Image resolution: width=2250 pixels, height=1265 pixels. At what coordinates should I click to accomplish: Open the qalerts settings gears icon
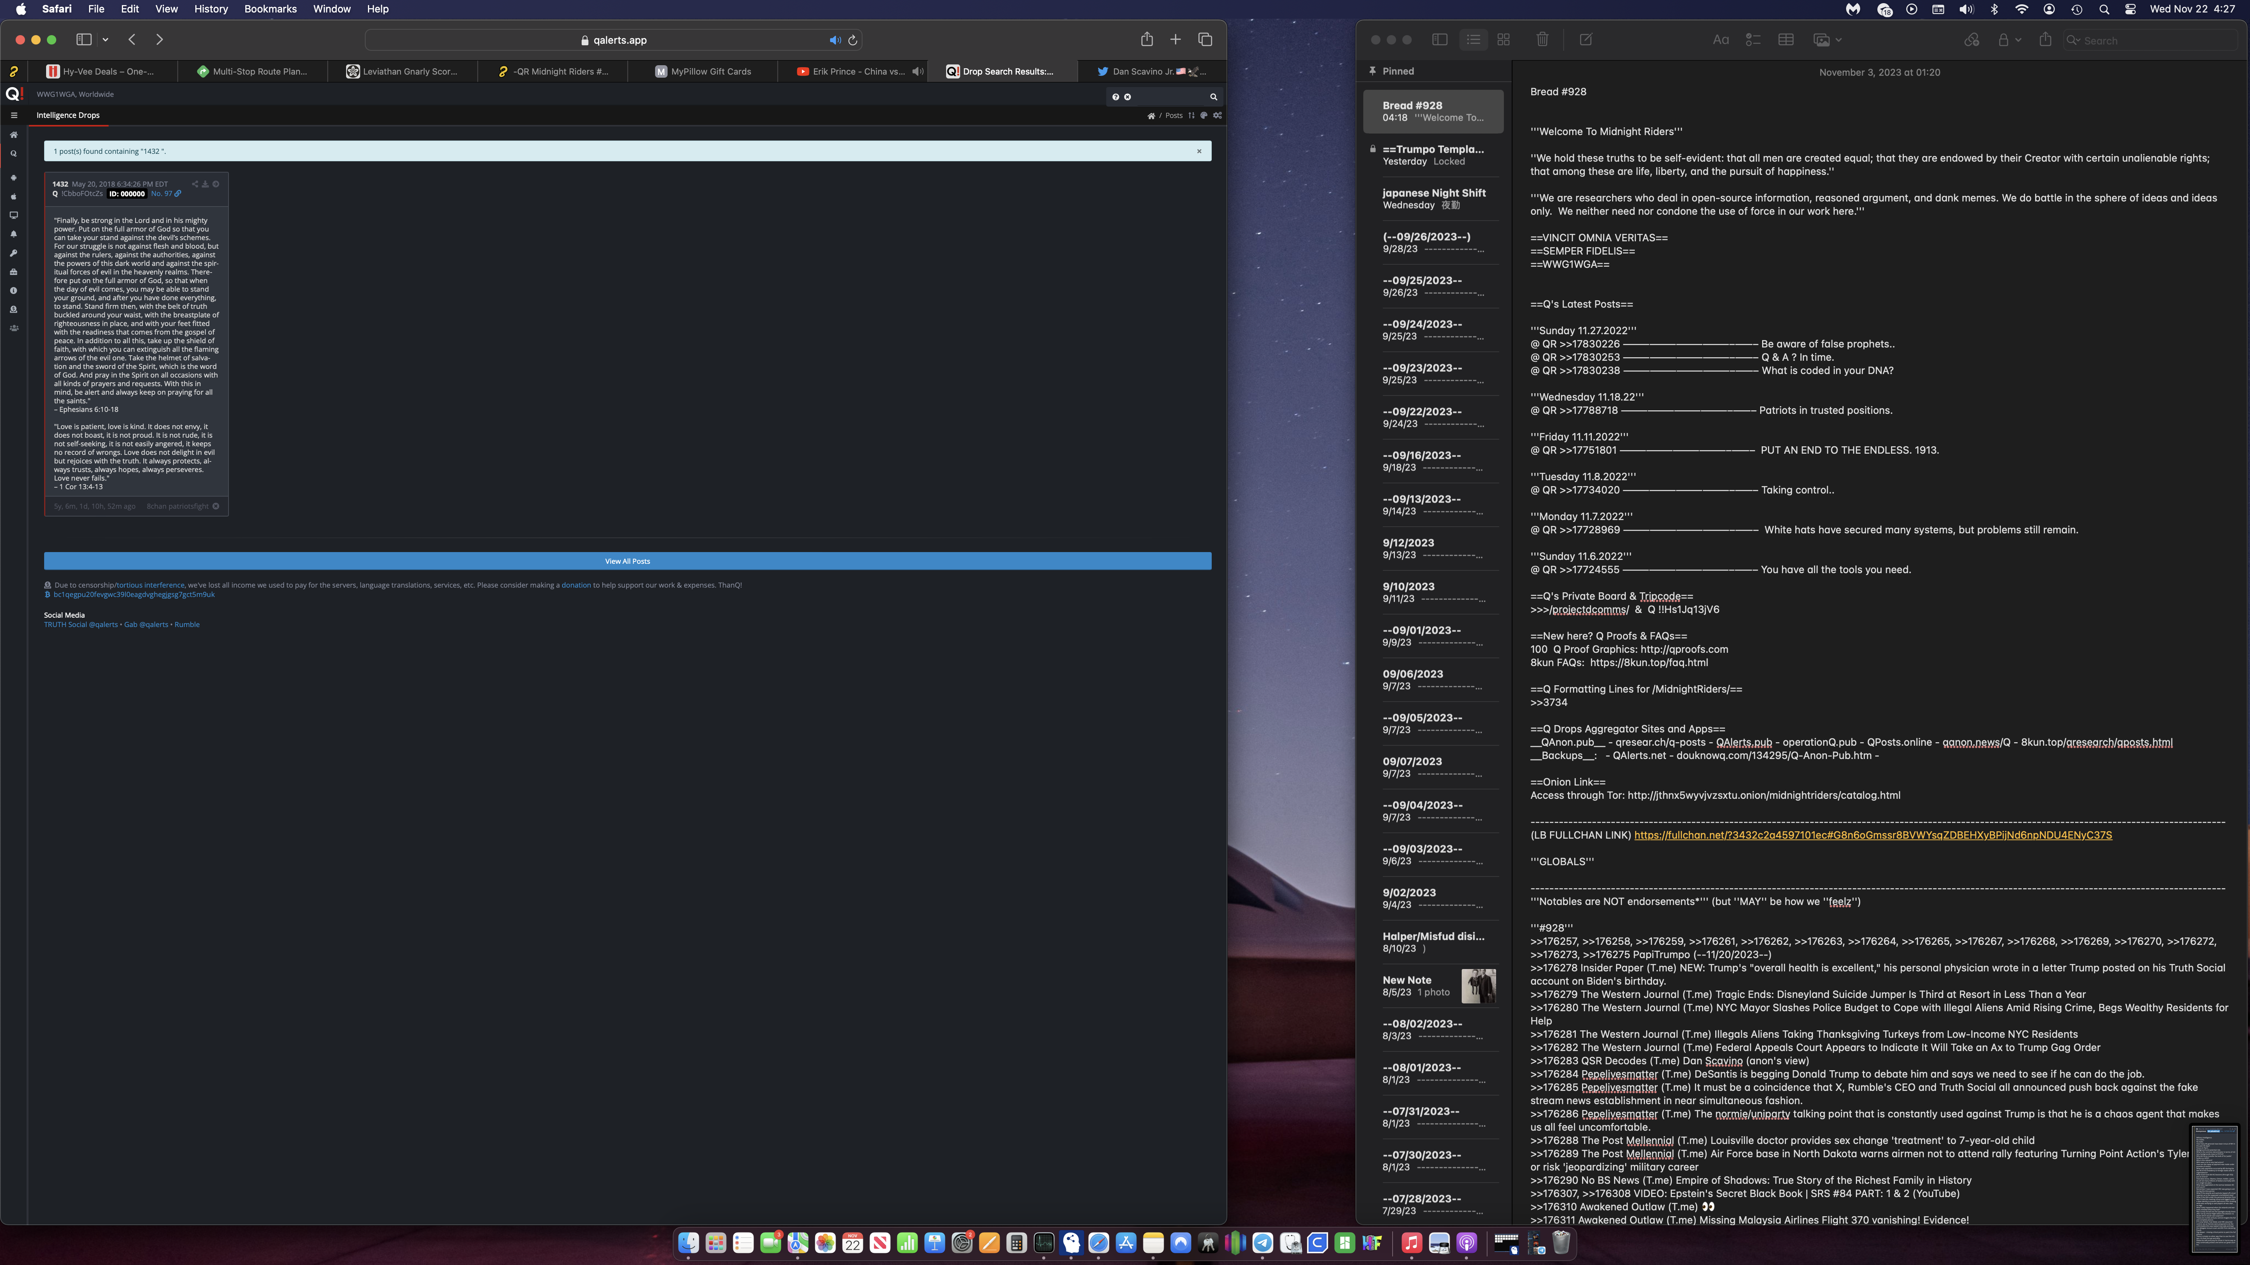pos(1218,115)
